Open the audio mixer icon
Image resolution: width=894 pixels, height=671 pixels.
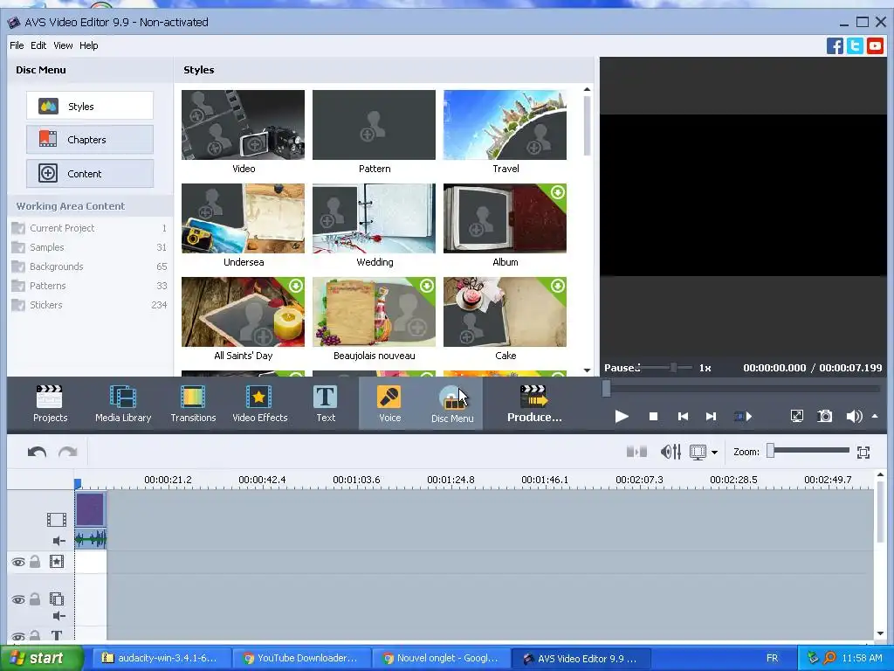pos(670,452)
